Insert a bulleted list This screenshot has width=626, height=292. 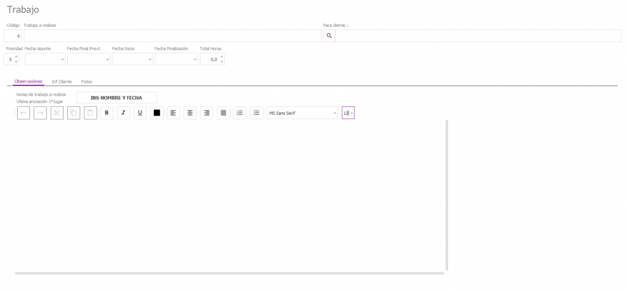tap(256, 113)
